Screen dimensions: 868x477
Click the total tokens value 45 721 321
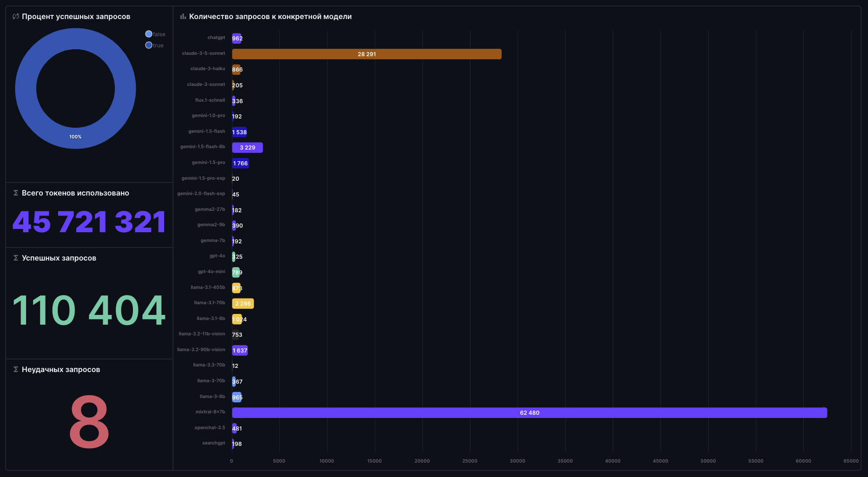[x=89, y=222]
